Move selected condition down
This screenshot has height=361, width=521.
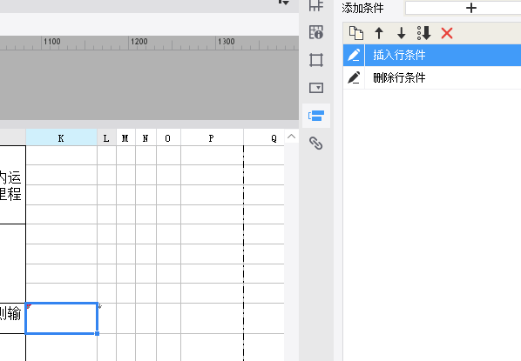(402, 33)
